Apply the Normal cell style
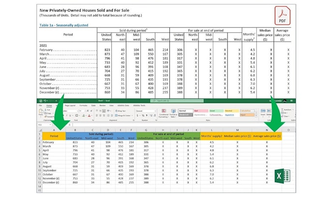The width and height of the screenshot is (329, 197). tap(186, 111)
